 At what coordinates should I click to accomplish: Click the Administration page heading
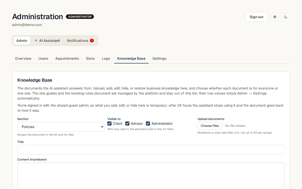point(37,16)
